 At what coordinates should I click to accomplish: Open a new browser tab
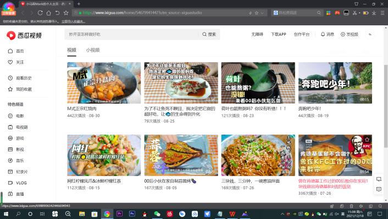point(79,4)
